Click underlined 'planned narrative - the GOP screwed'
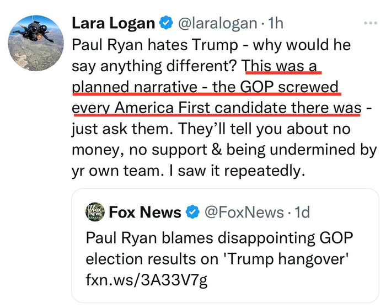The height and width of the screenshot is (308, 386). click(x=206, y=87)
